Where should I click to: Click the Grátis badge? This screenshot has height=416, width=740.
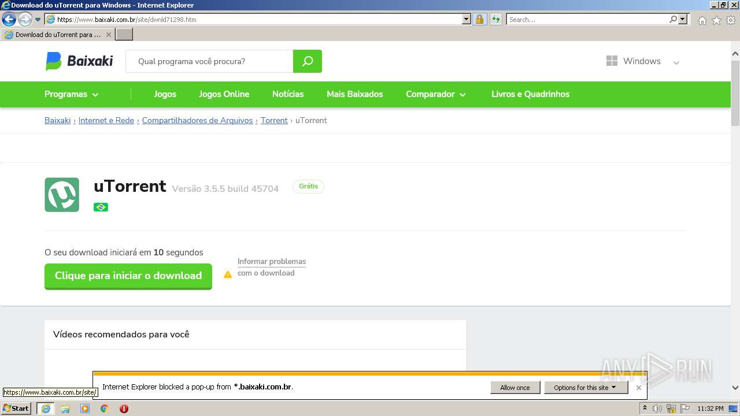(308, 186)
